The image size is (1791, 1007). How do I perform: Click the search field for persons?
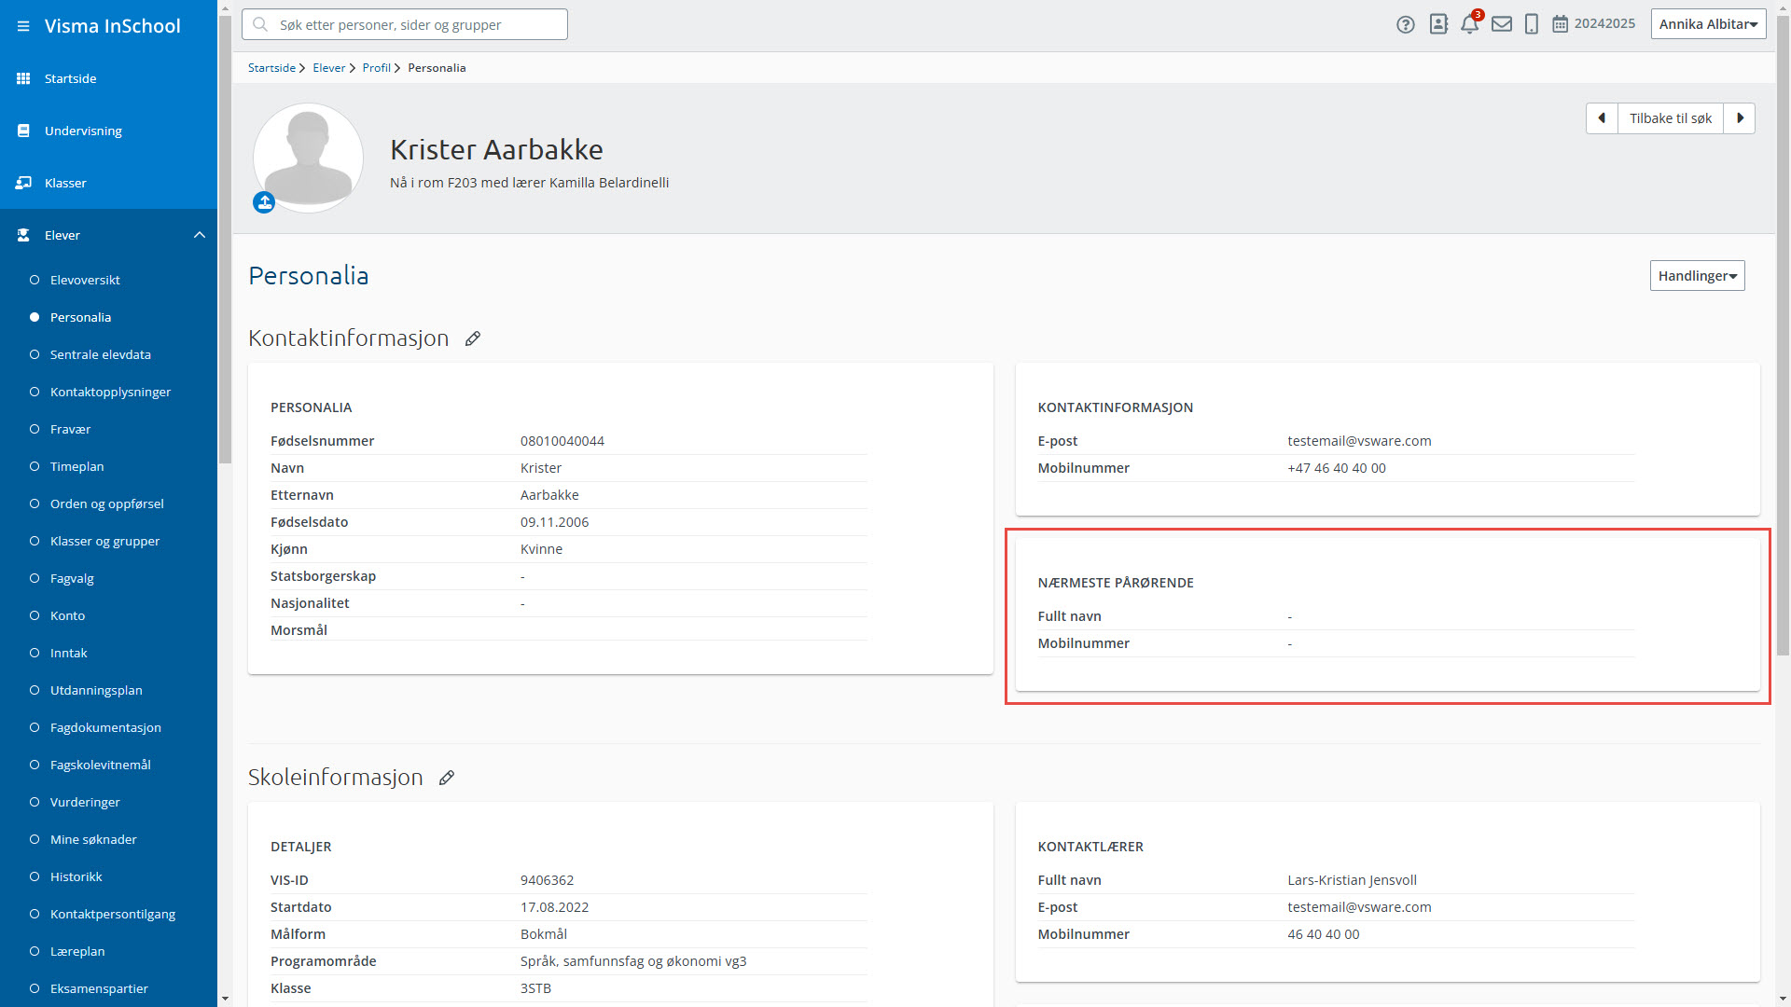click(x=405, y=25)
